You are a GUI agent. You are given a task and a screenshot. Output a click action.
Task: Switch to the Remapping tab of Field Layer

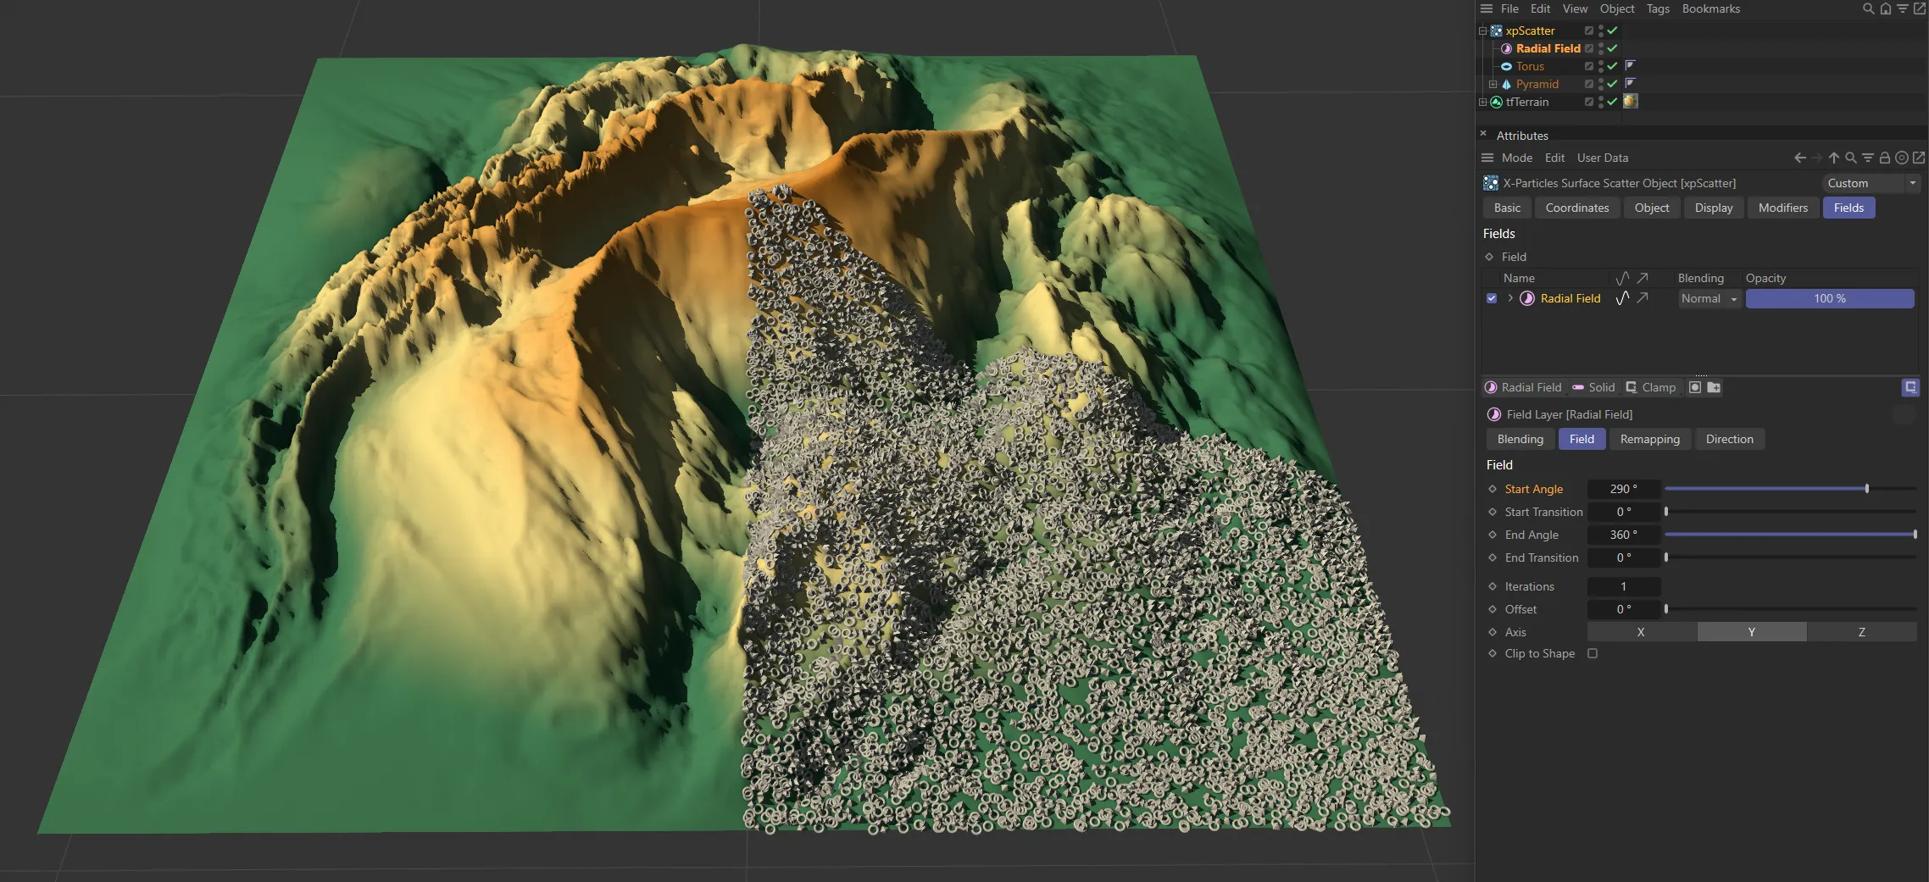[1649, 439]
